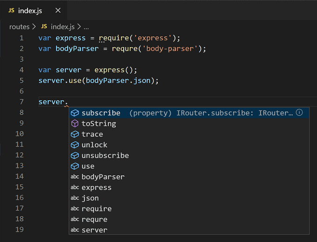Click the routes breadcrumb folder
This screenshot has height=242, width=317.
click(19, 27)
